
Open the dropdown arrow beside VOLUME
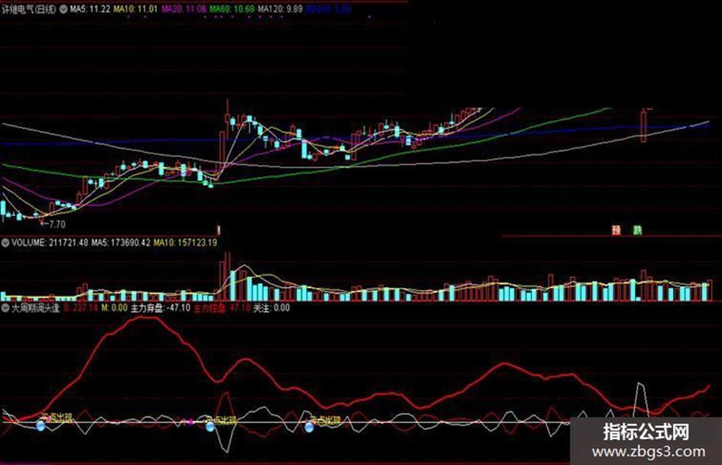5,243
